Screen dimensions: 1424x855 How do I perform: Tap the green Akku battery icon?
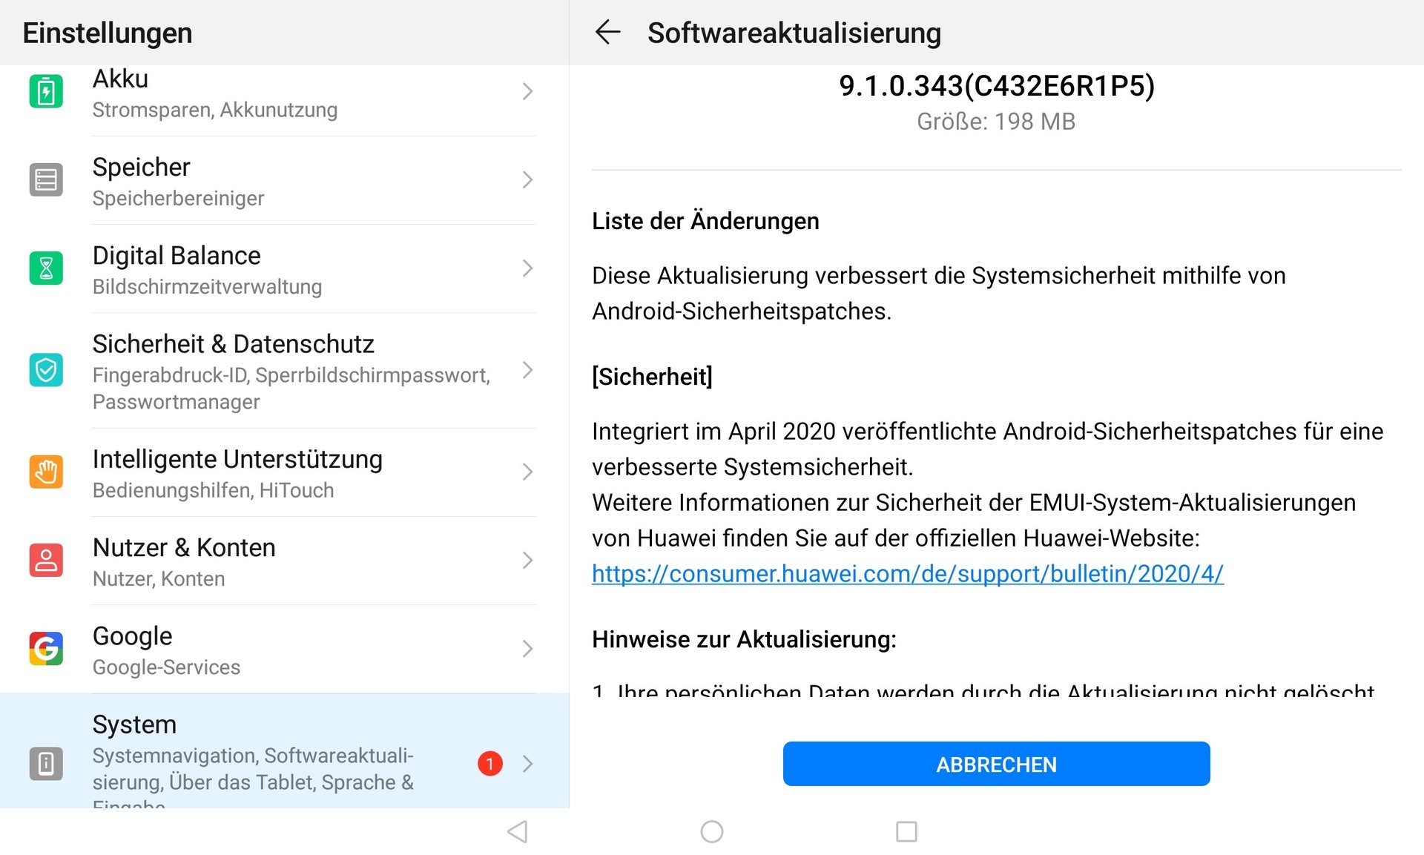[x=46, y=92]
